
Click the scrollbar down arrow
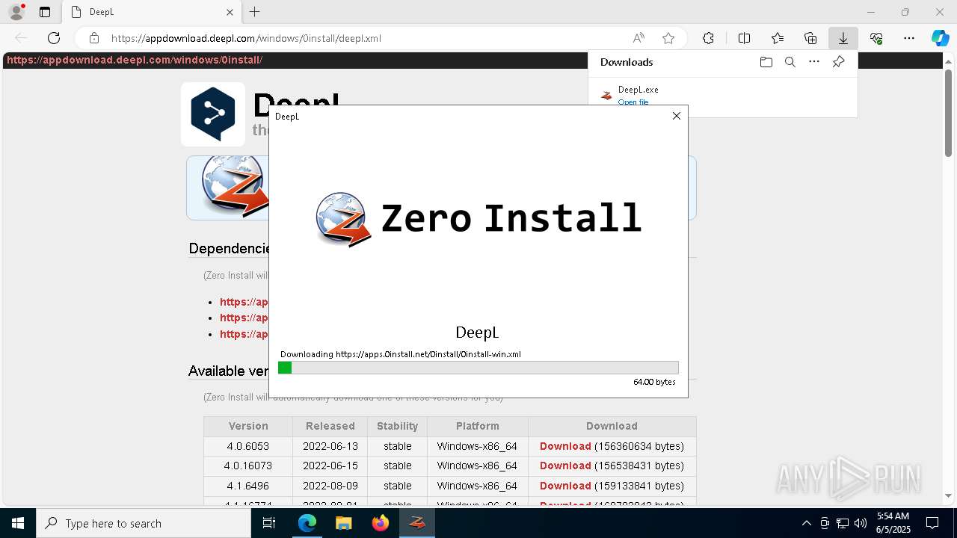click(948, 495)
